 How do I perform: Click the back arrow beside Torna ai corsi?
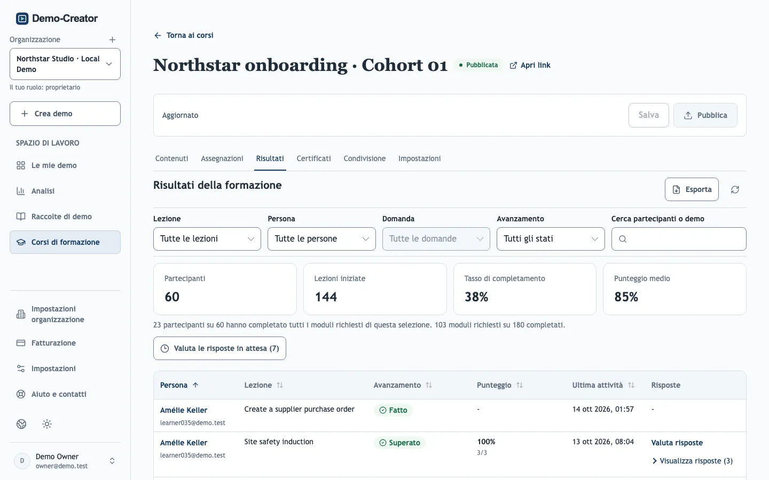click(158, 35)
